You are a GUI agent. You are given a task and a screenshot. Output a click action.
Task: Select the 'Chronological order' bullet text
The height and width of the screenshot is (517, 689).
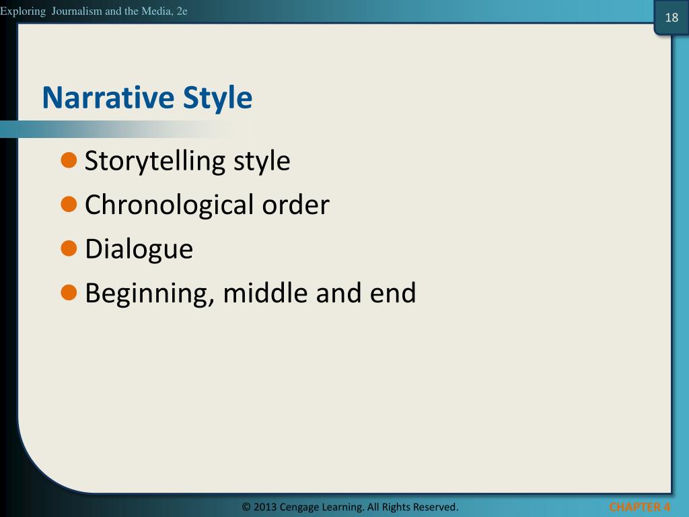207,205
